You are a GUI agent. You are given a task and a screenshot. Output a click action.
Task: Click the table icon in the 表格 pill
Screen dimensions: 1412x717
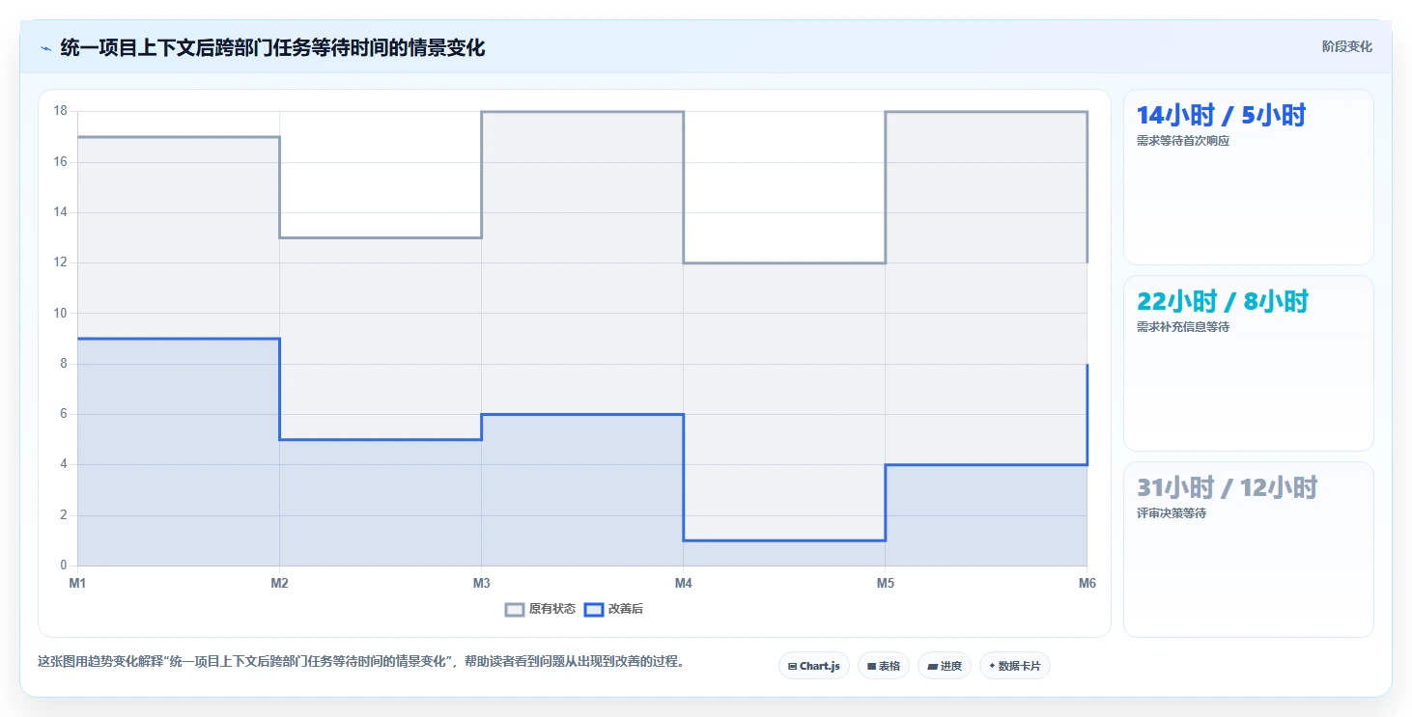pyautogui.click(x=871, y=666)
